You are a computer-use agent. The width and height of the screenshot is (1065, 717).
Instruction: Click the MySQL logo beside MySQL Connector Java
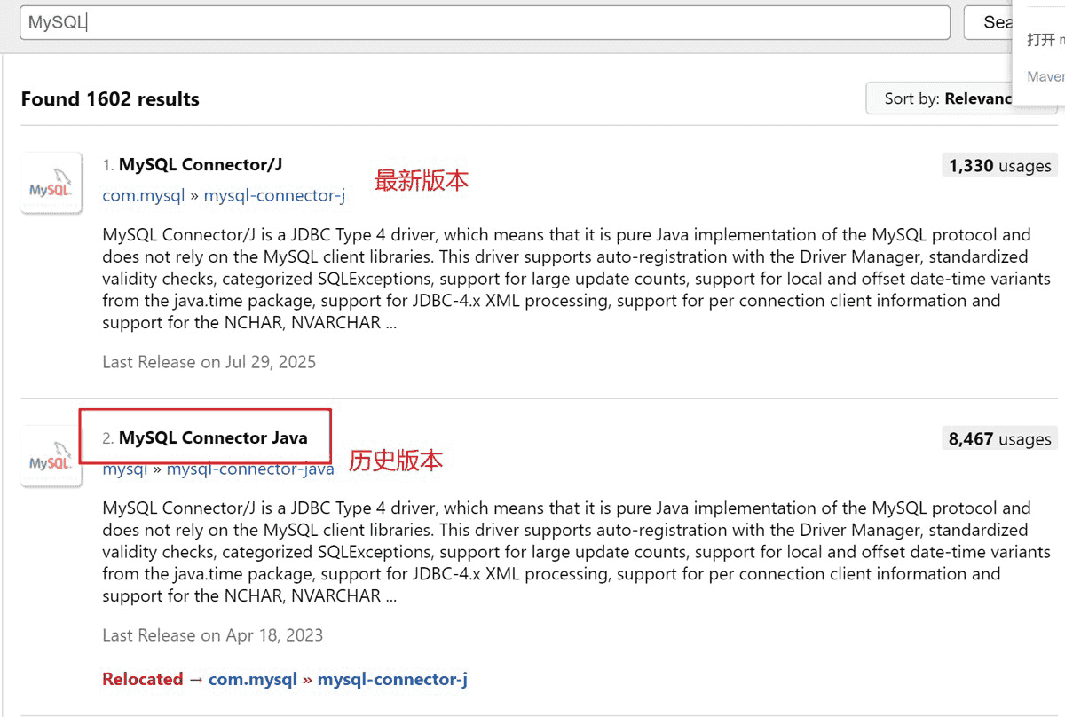click(x=51, y=456)
